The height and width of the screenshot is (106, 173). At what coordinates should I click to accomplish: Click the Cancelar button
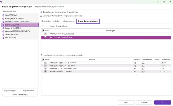point(144,103)
